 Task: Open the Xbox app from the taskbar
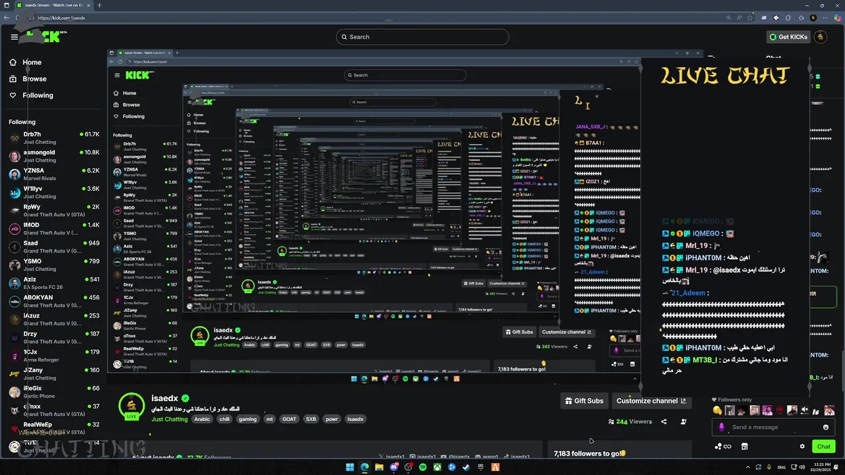click(437, 467)
